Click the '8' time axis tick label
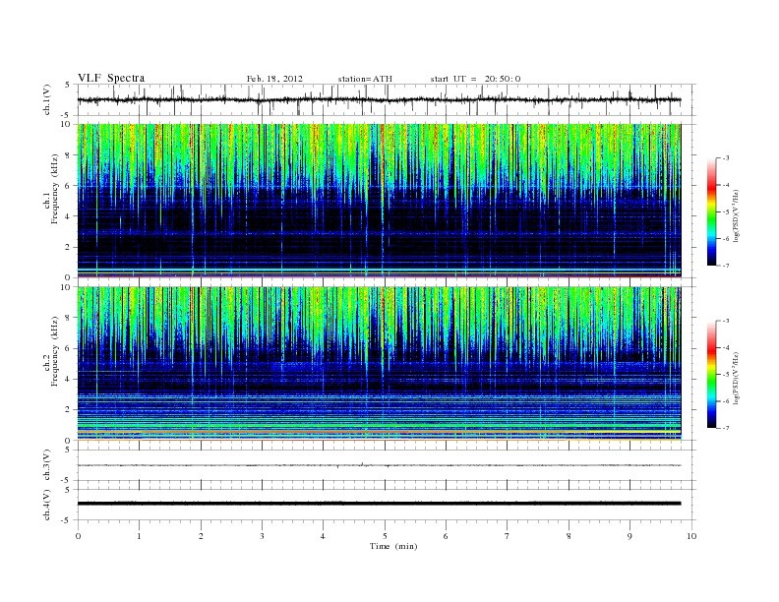This screenshot has height=602, width=779. [x=569, y=536]
